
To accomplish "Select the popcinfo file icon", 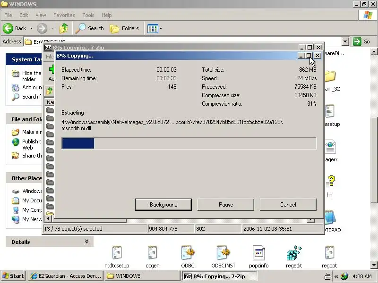I will [x=258, y=257].
